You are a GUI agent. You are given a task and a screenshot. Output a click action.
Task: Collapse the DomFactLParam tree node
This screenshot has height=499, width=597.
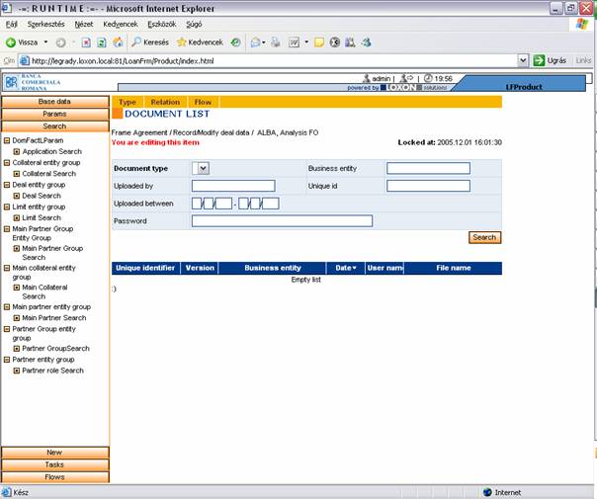[7, 140]
